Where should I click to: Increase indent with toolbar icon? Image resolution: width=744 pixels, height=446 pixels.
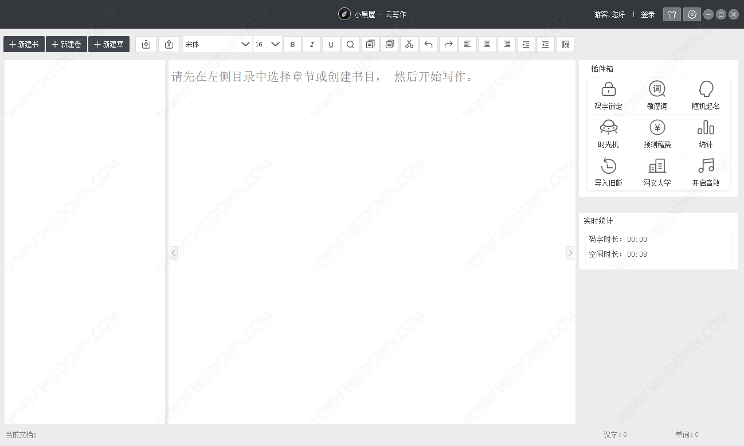pos(526,44)
